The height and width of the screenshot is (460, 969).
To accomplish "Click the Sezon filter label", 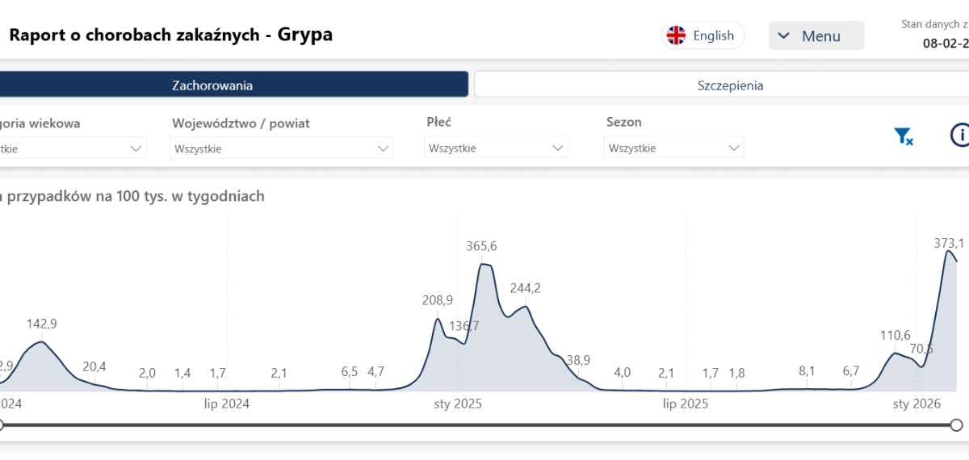I will pyautogui.click(x=624, y=122).
